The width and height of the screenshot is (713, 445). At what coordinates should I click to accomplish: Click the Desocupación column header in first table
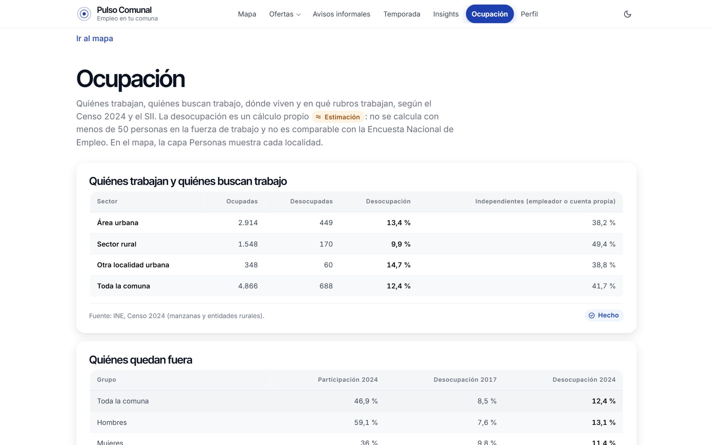click(388, 201)
